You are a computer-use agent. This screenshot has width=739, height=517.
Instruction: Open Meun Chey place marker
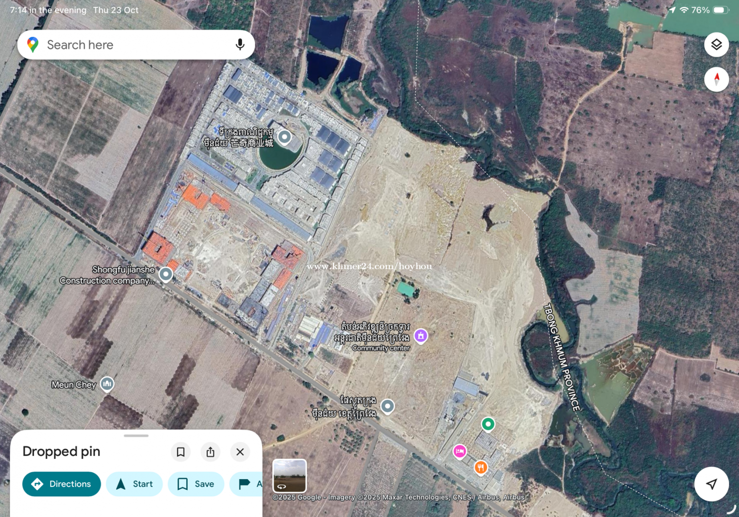pos(107,383)
